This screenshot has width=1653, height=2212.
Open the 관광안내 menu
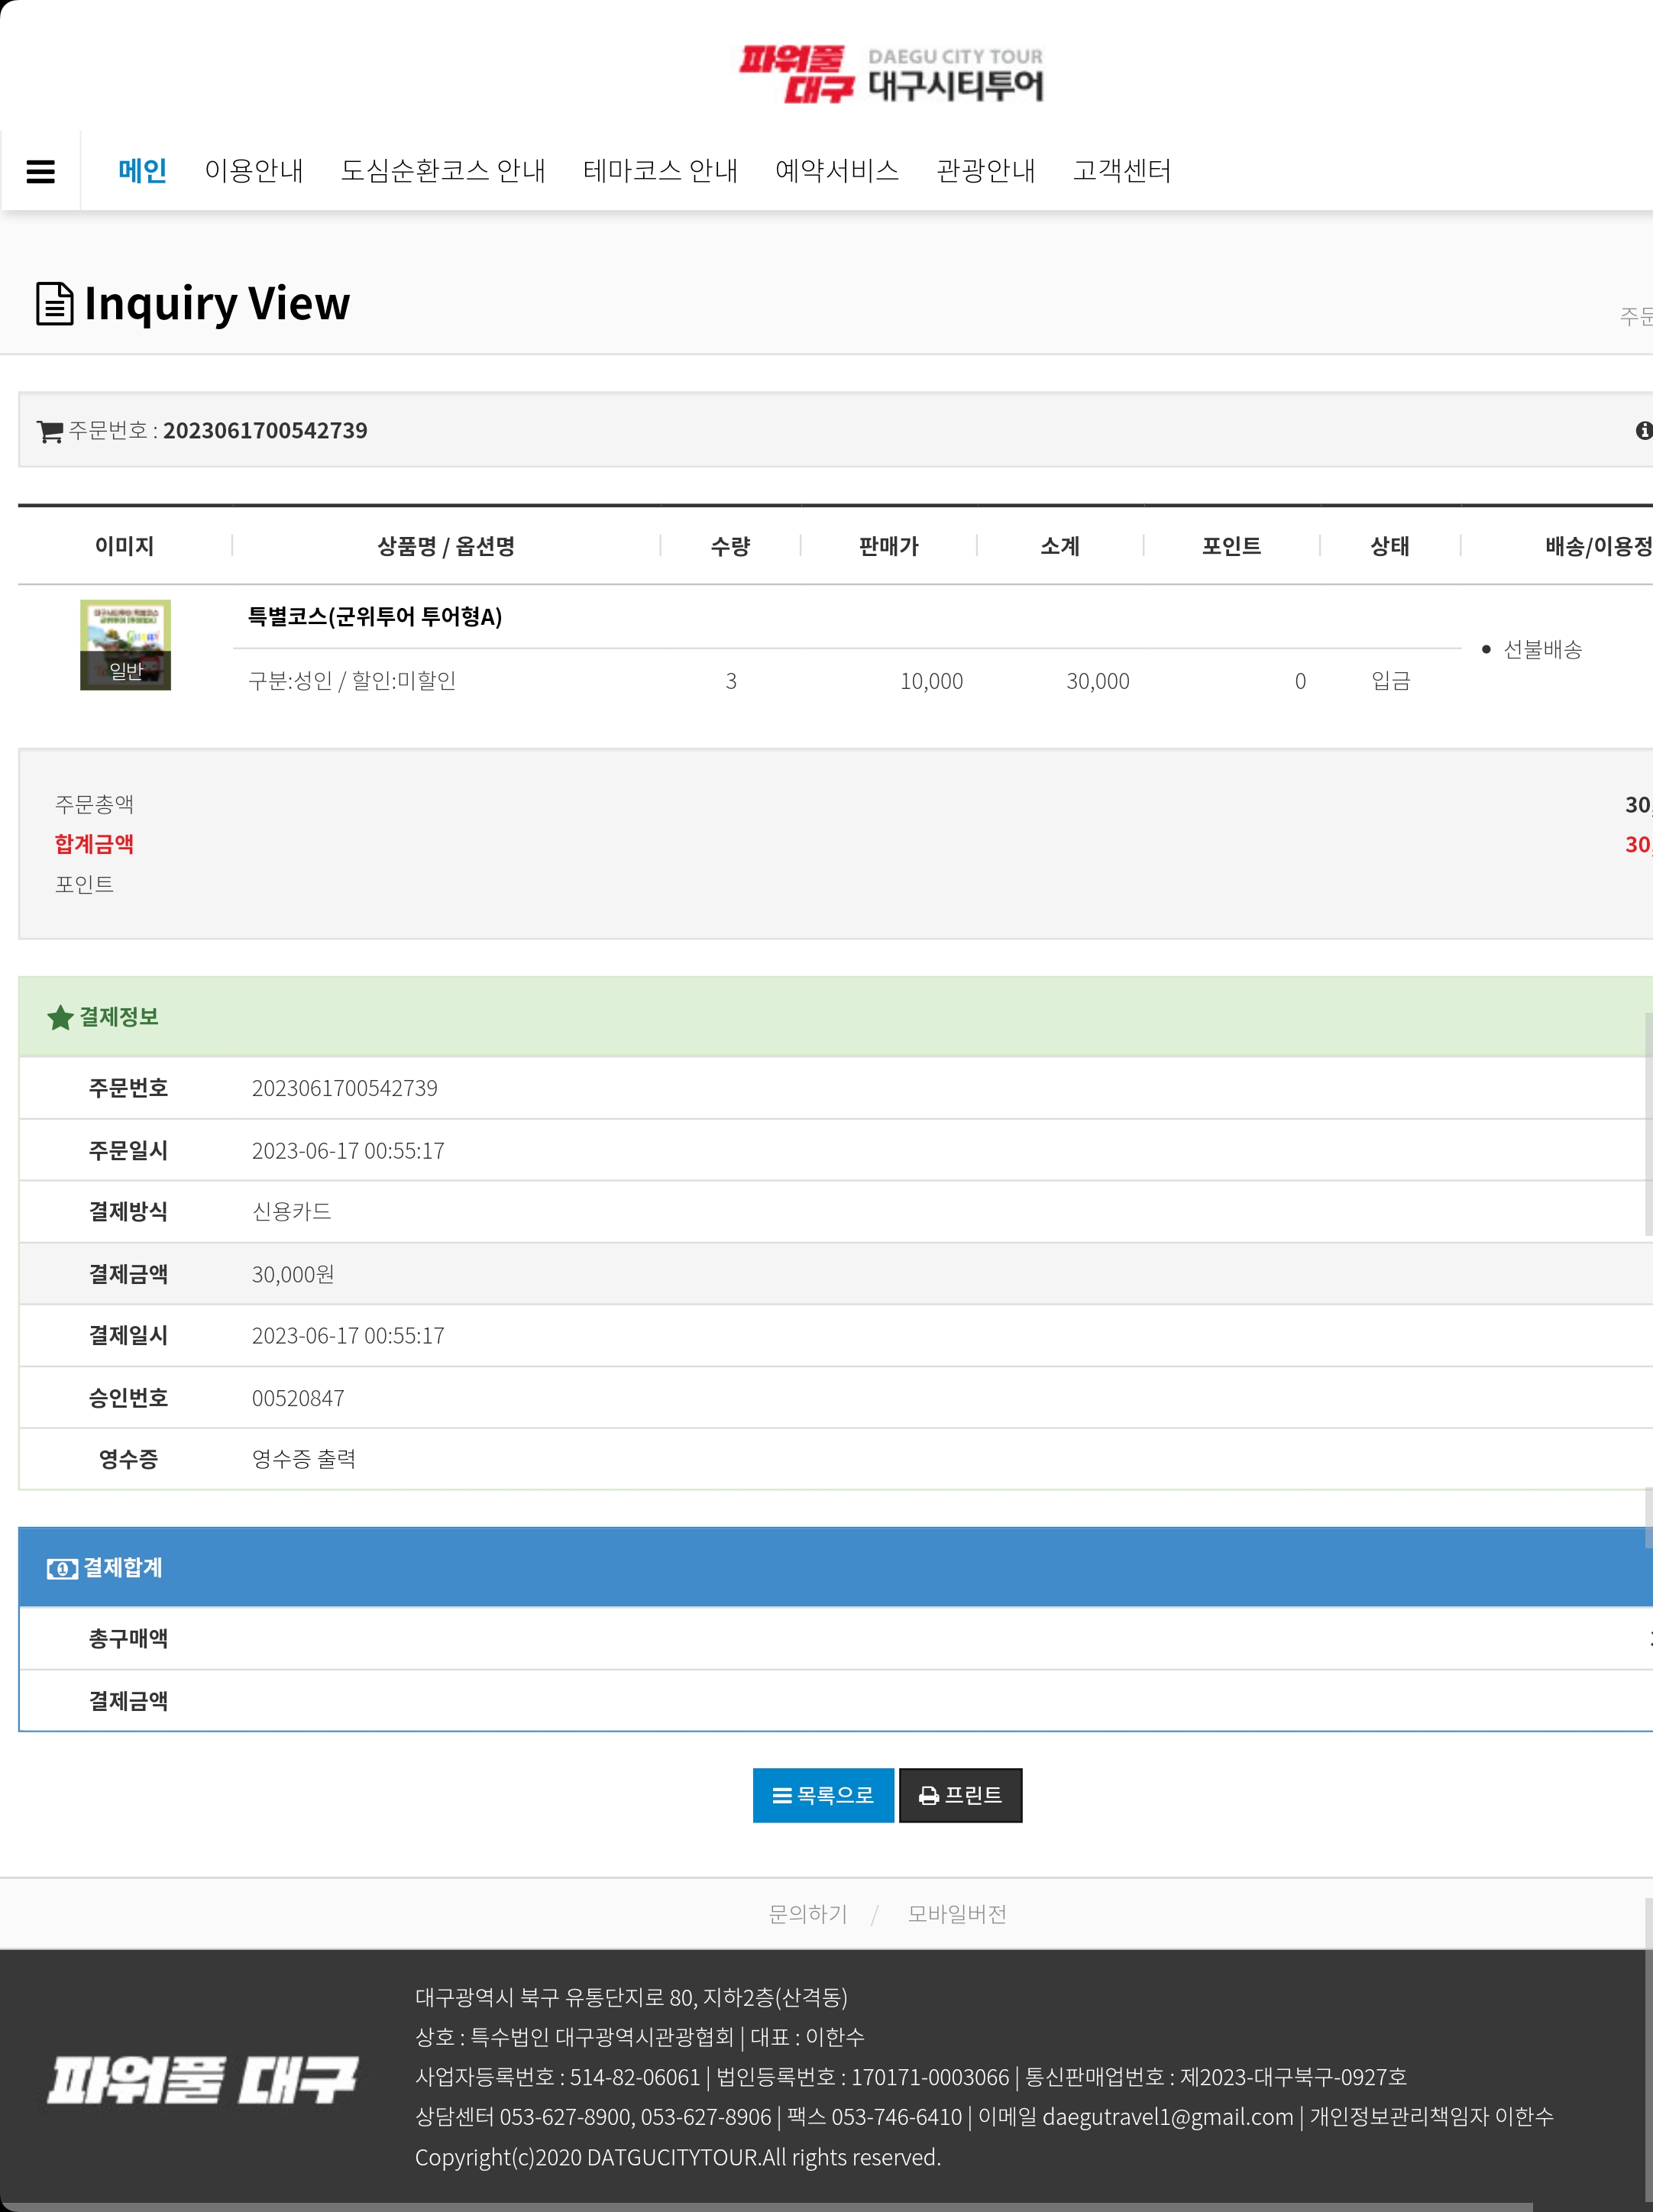(986, 171)
